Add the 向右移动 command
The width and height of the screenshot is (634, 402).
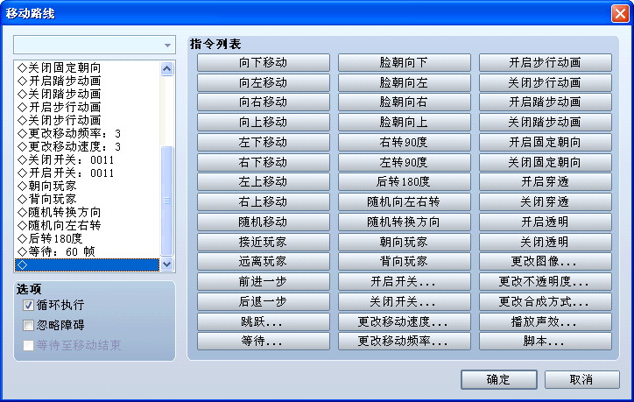tap(264, 102)
